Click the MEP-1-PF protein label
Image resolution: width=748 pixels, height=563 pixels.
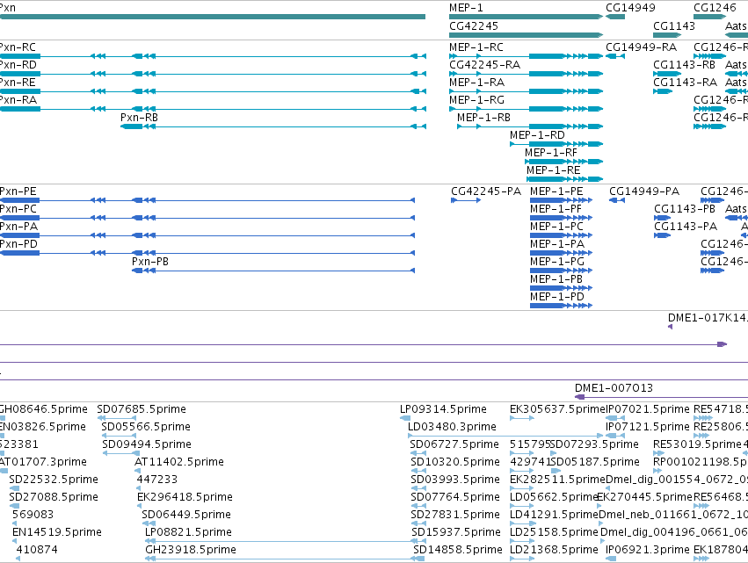click(x=556, y=209)
